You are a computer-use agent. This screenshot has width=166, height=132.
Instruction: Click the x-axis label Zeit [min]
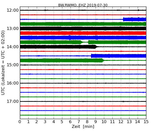(83, 126)
